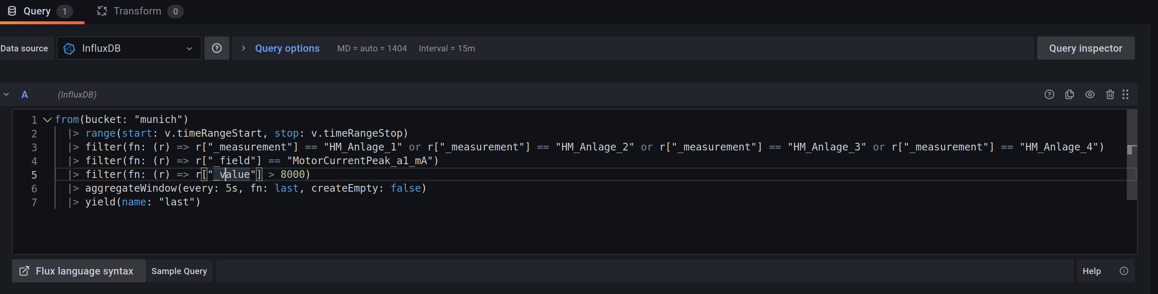Open the Transform tab
Viewport: 1158px width, 294px height.
[140, 11]
